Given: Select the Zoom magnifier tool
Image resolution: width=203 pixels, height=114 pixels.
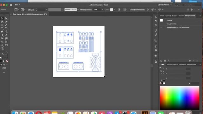Looking at the screenshot, I should 2,45.
